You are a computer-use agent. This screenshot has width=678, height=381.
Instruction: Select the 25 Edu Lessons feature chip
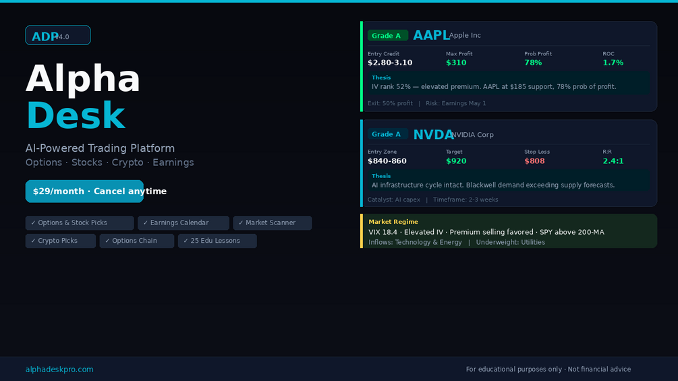click(x=217, y=241)
